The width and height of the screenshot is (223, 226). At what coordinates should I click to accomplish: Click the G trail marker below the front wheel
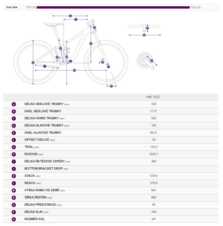tap(111, 86)
